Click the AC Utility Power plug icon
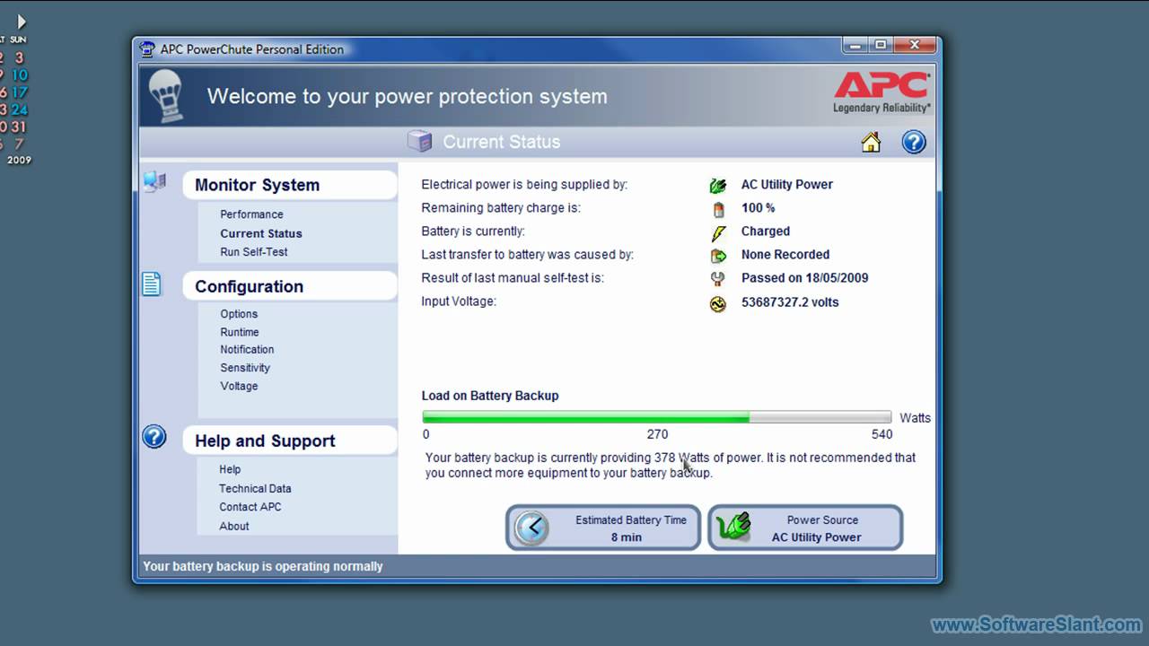The width and height of the screenshot is (1149, 646). (718, 186)
